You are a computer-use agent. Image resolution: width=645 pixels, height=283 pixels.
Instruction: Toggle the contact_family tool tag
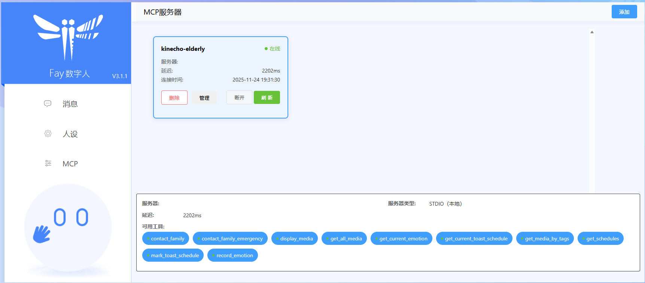(167, 239)
